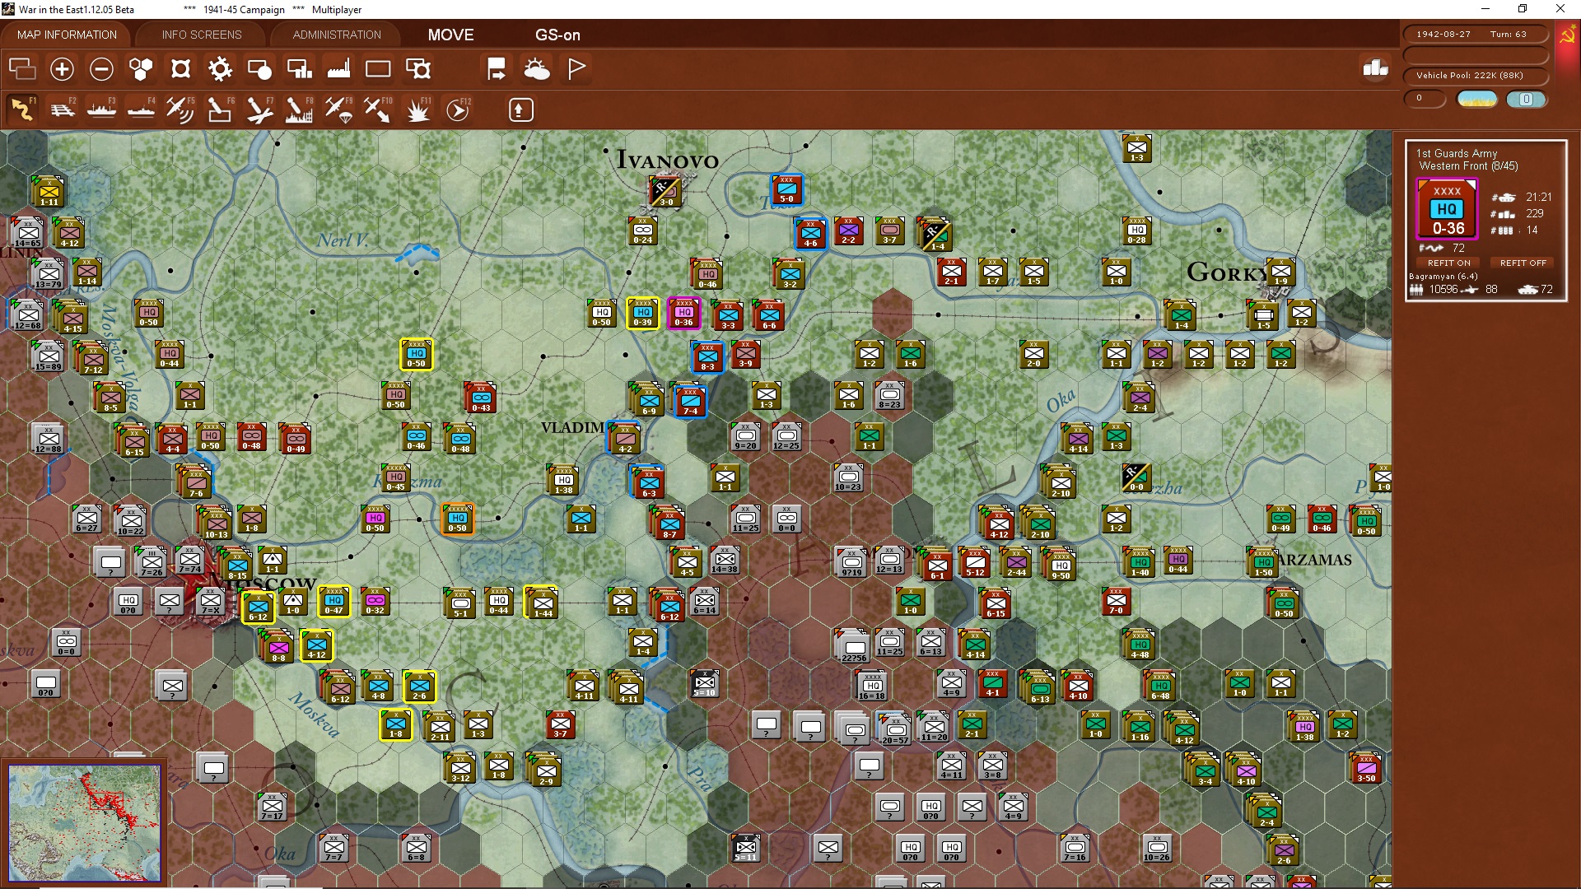Turn REFIT OFF for 1st Guards Army
The height and width of the screenshot is (889, 1581).
point(1523,263)
